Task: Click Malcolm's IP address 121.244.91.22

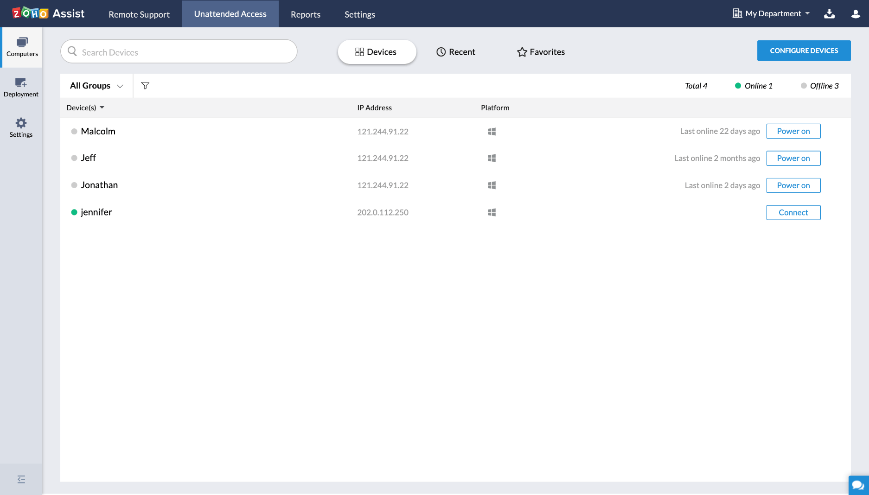Action: [x=383, y=132]
